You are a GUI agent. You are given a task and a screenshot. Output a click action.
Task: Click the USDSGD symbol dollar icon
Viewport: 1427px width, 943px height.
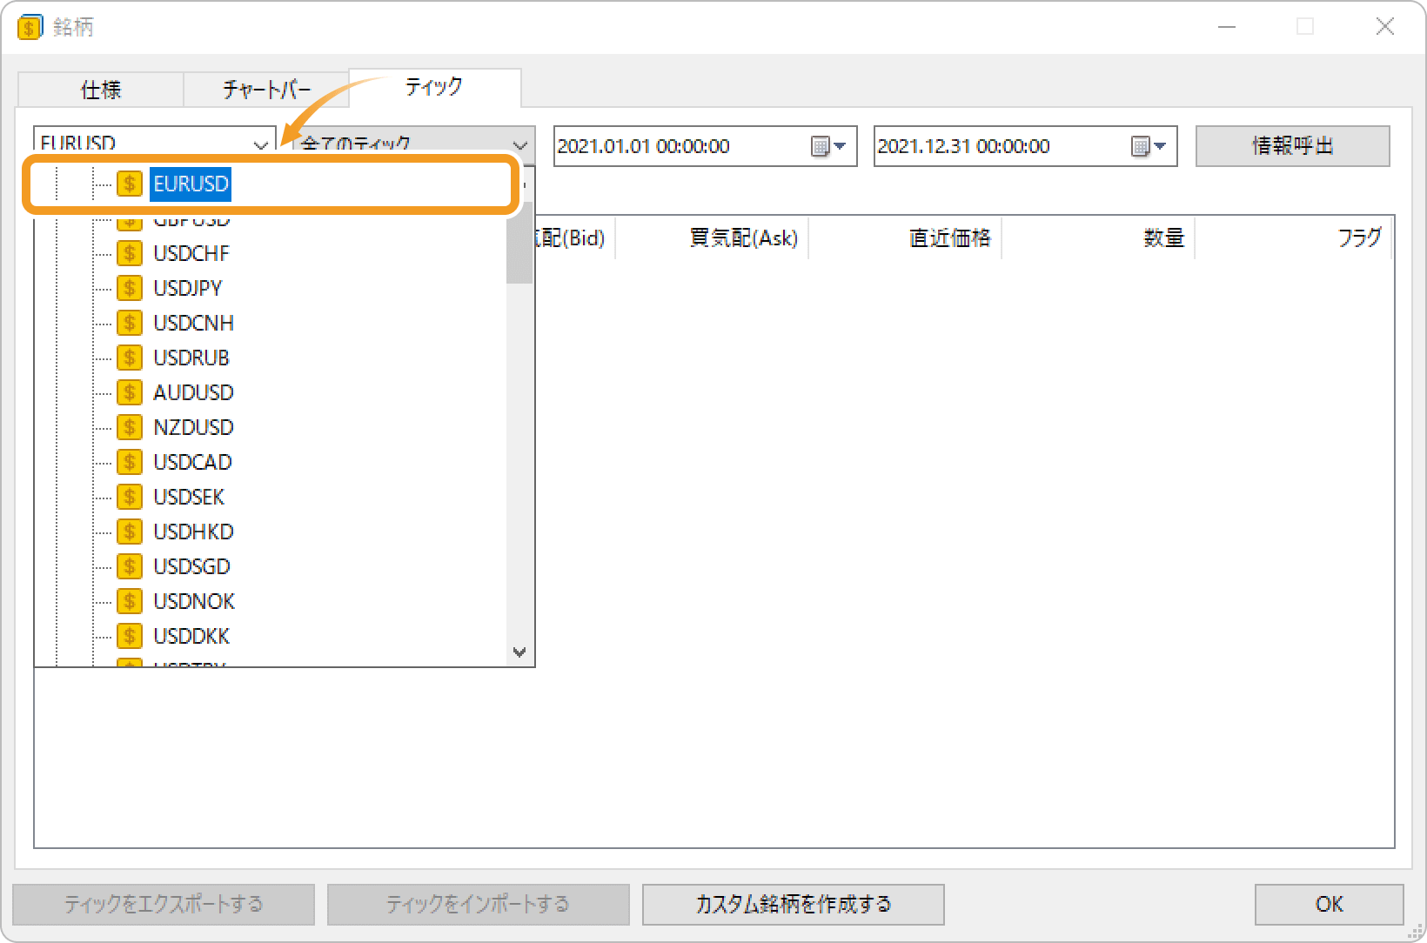pyautogui.click(x=130, y=566)
